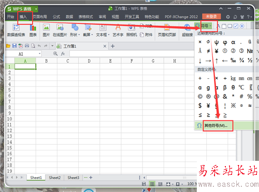Screen dimensions: 259x192
Task: Go to the first sheet navigation arrow
Action: point(7,177)
